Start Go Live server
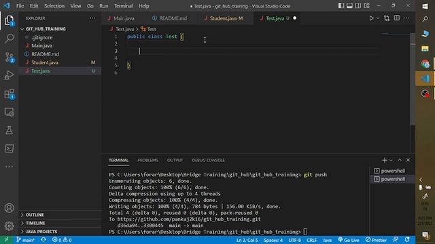Image resolution: width=435 pixels, height=244 pixels. click(x=349, y=240)
